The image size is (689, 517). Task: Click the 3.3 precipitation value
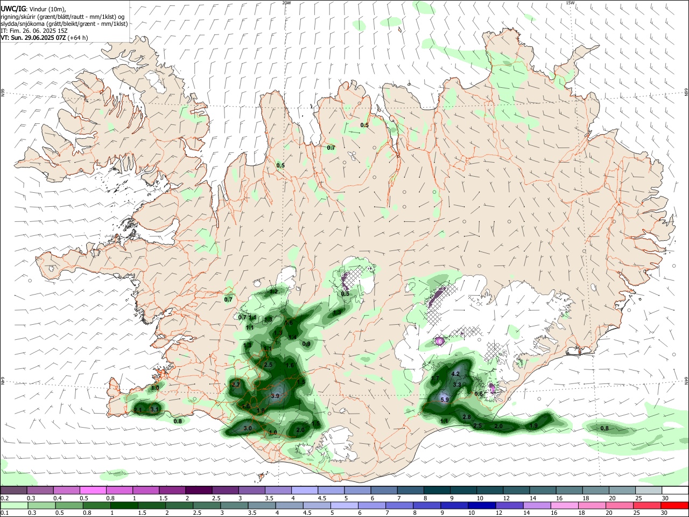click(x=457, y=385)
